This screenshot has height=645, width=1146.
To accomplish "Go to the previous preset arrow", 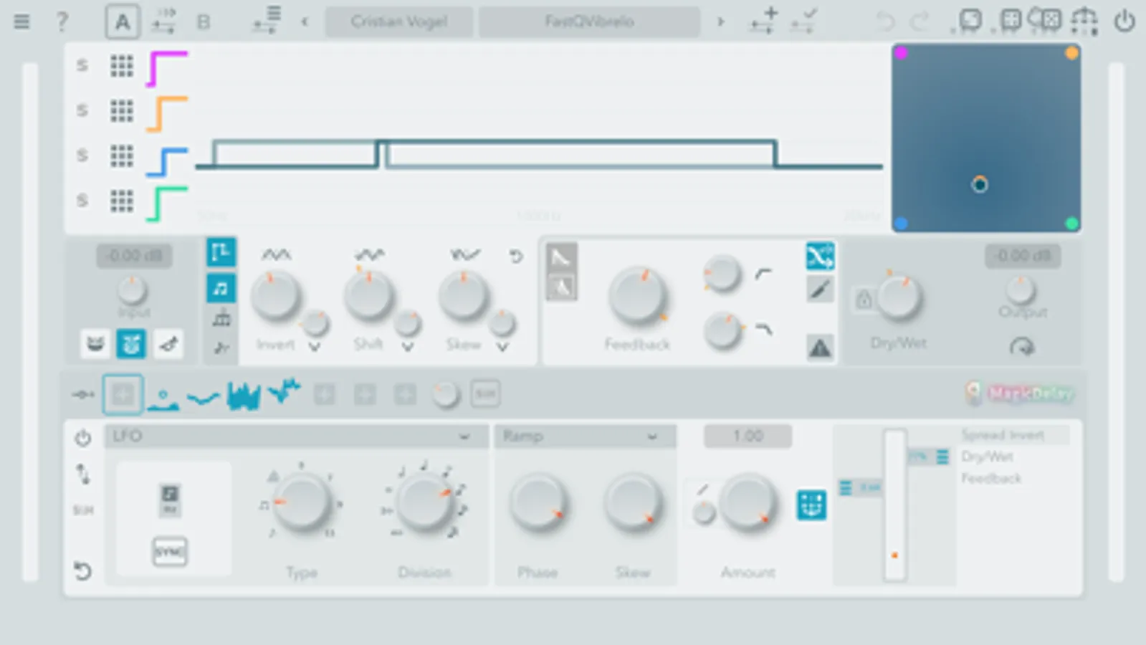I will [x=305, y=21].
